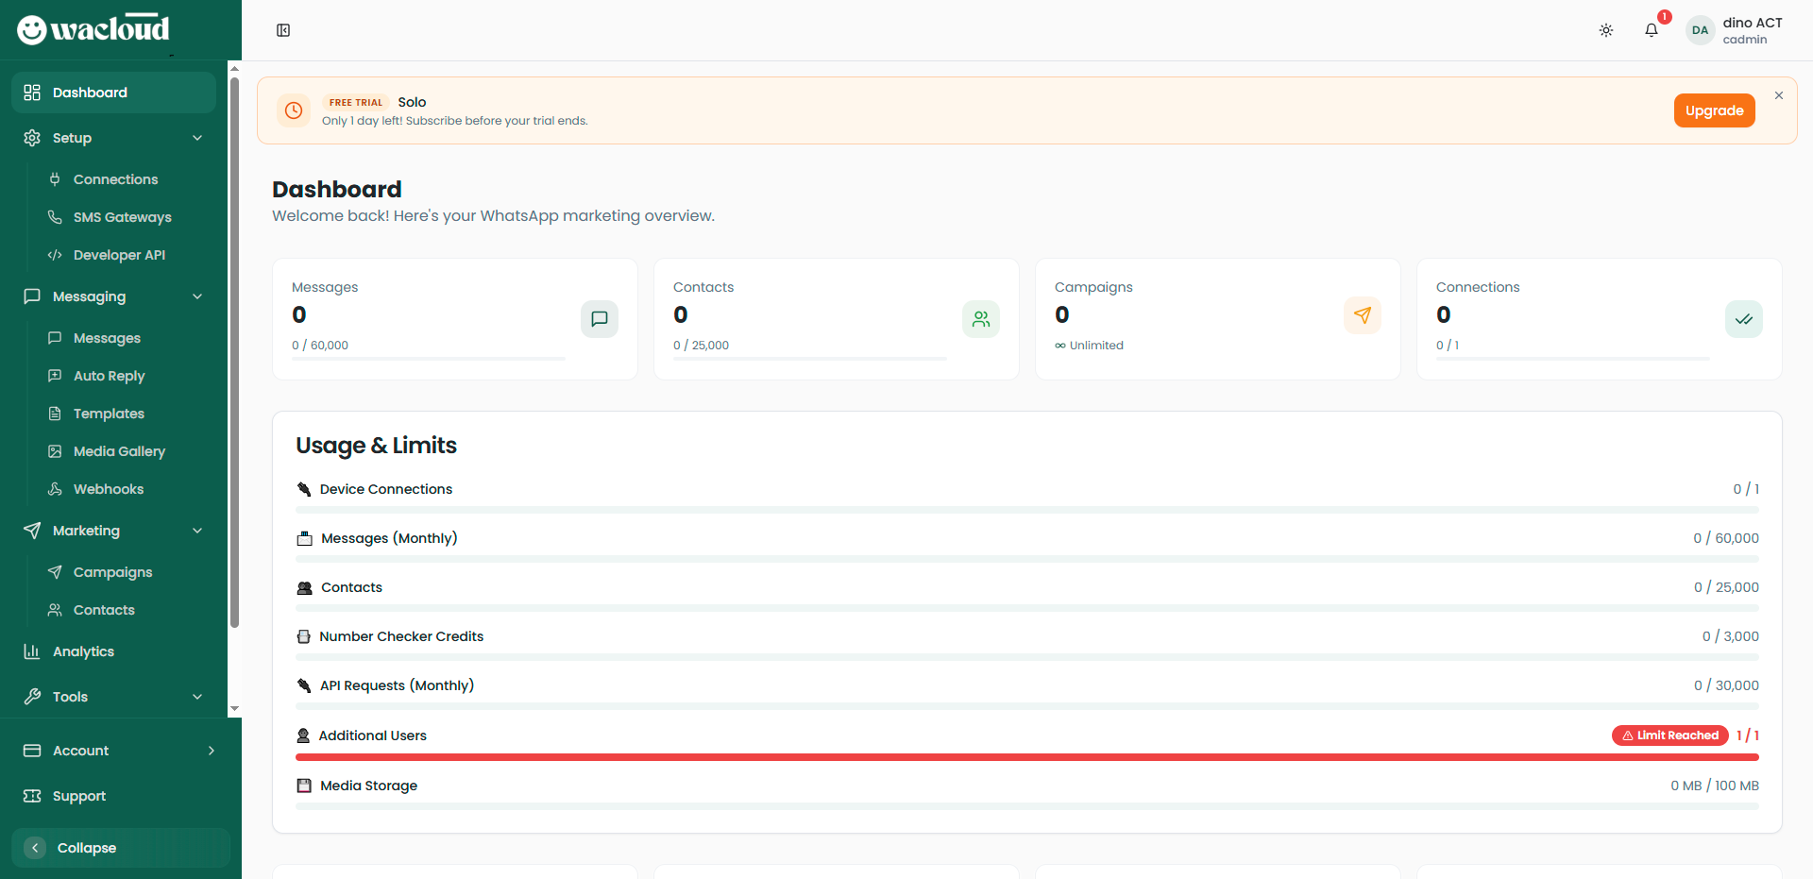Click the Contacts card people icon
Viewport: 1813px width, 879px height.
pyautogui.click(x=980, y=319)
